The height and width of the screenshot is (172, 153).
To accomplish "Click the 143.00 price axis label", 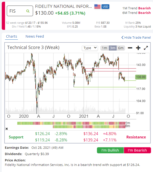I will (x=141, y=65).
